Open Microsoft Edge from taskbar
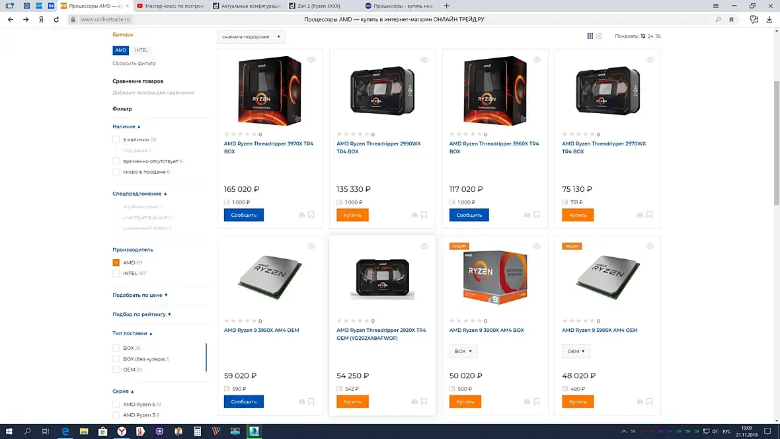Screen dimensions: 780x439 [65, 431]
